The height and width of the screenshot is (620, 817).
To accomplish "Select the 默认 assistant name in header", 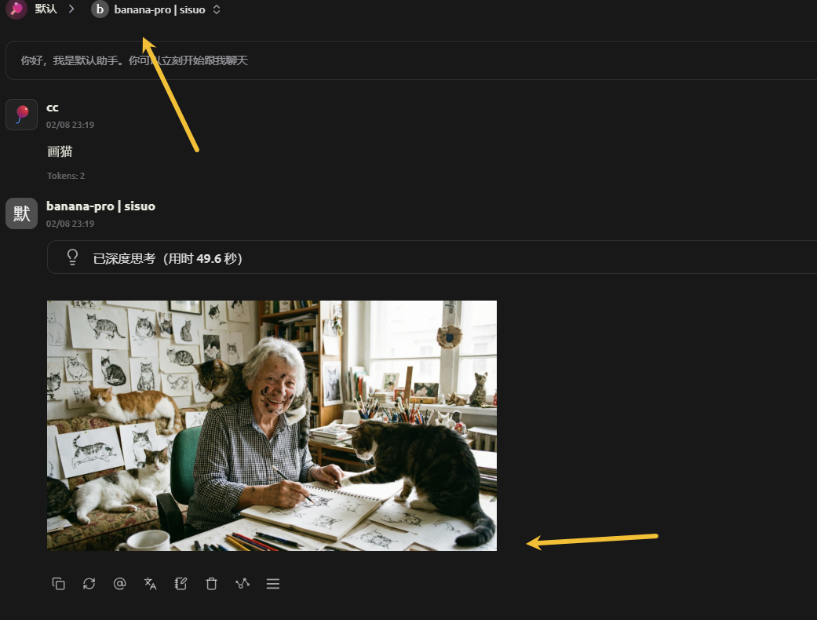I will point(46,9).
